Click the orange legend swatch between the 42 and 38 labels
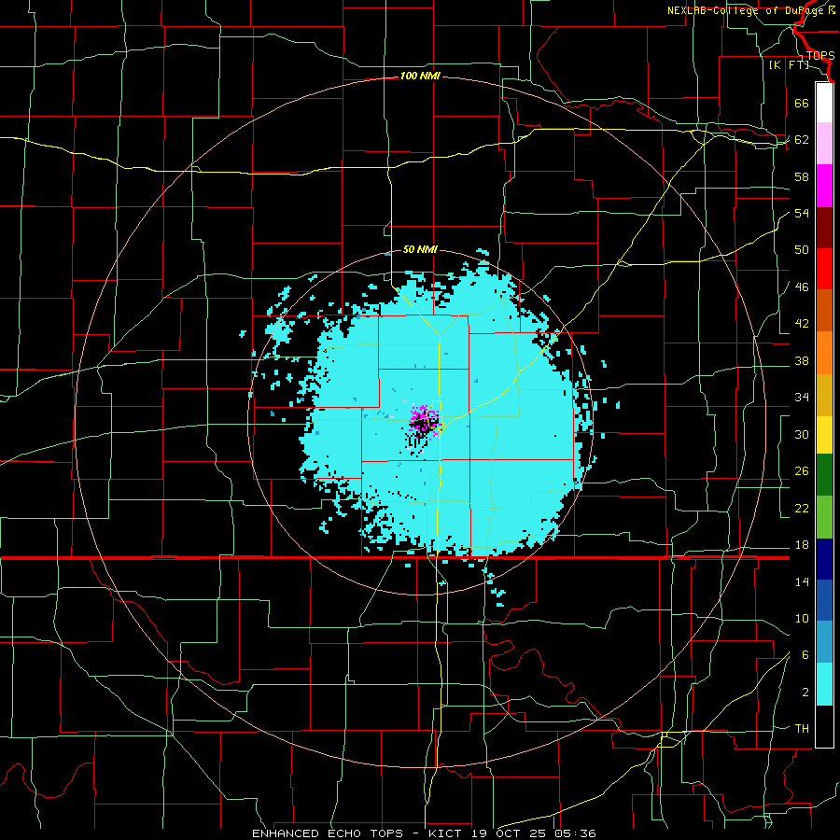Viewport: 840px width, 840px height. click(x=824, y=353)
